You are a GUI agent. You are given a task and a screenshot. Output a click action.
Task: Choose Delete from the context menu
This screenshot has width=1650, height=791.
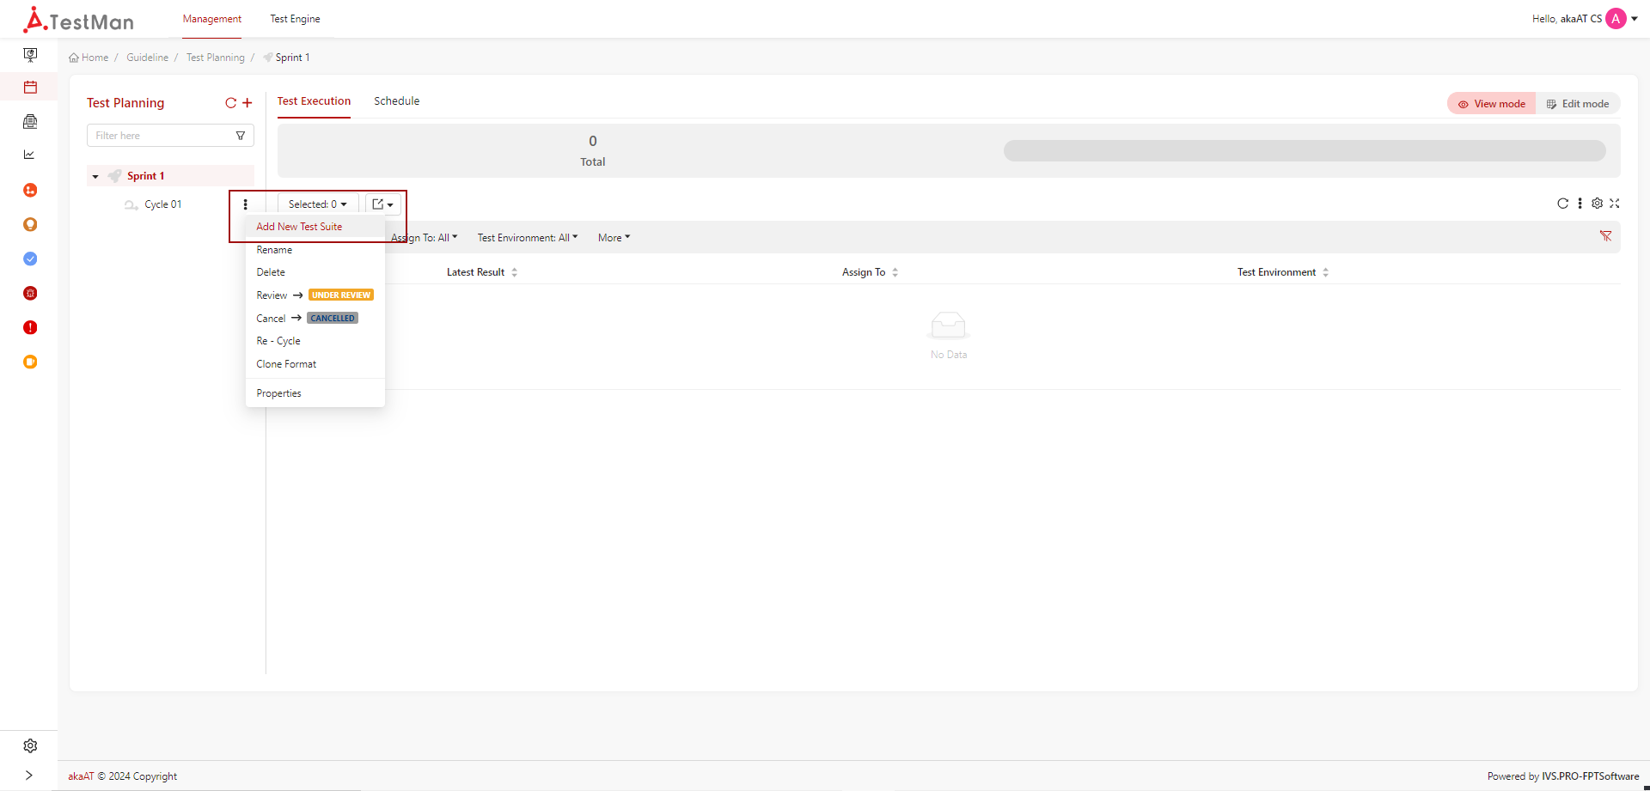point(315,272)
